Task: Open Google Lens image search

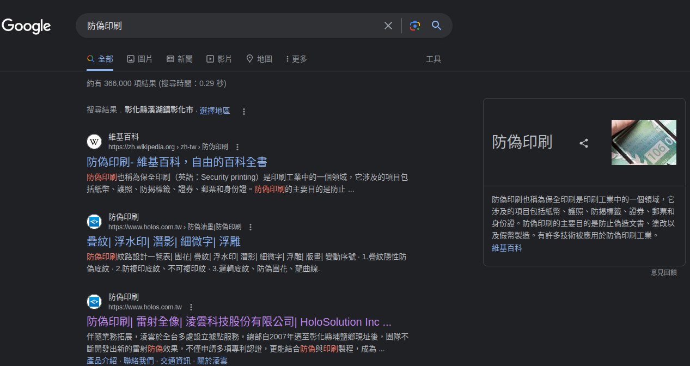Action: (415, 26)
